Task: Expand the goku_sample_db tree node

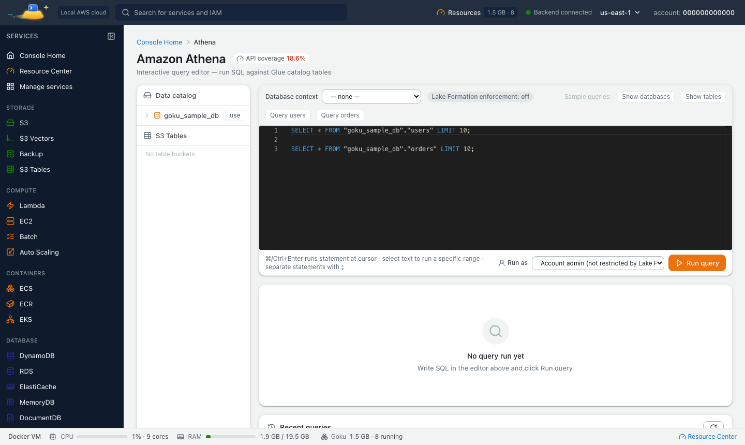Action: click(147, 115)
